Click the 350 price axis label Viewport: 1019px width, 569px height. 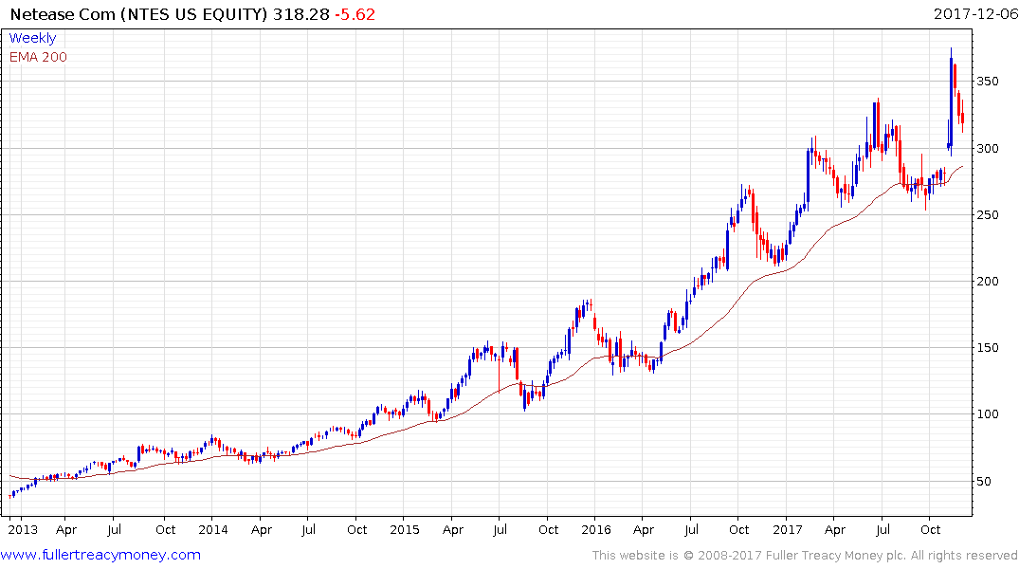tap(987, 82)
